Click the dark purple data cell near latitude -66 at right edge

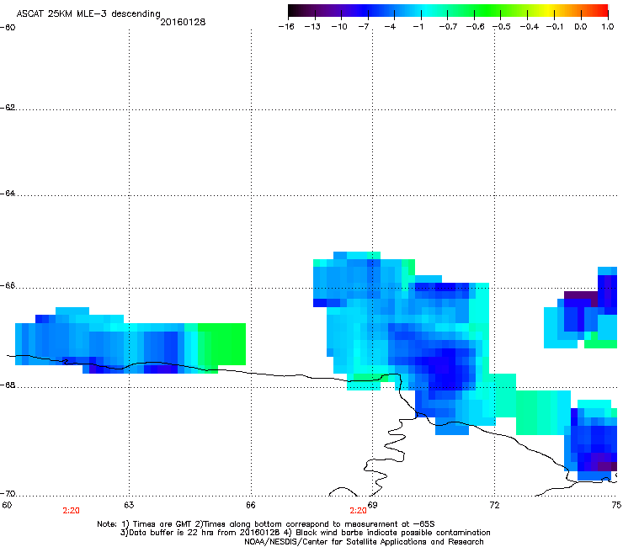581,295
